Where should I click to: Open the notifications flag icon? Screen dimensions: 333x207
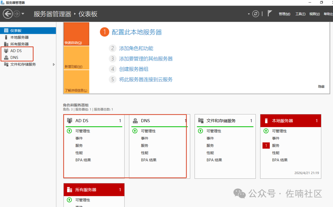[269, 13]
